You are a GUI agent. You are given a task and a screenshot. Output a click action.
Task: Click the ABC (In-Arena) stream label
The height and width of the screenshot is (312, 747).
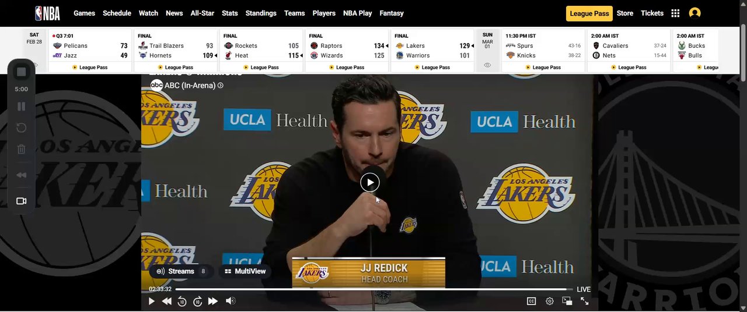[x=187, y=86]
